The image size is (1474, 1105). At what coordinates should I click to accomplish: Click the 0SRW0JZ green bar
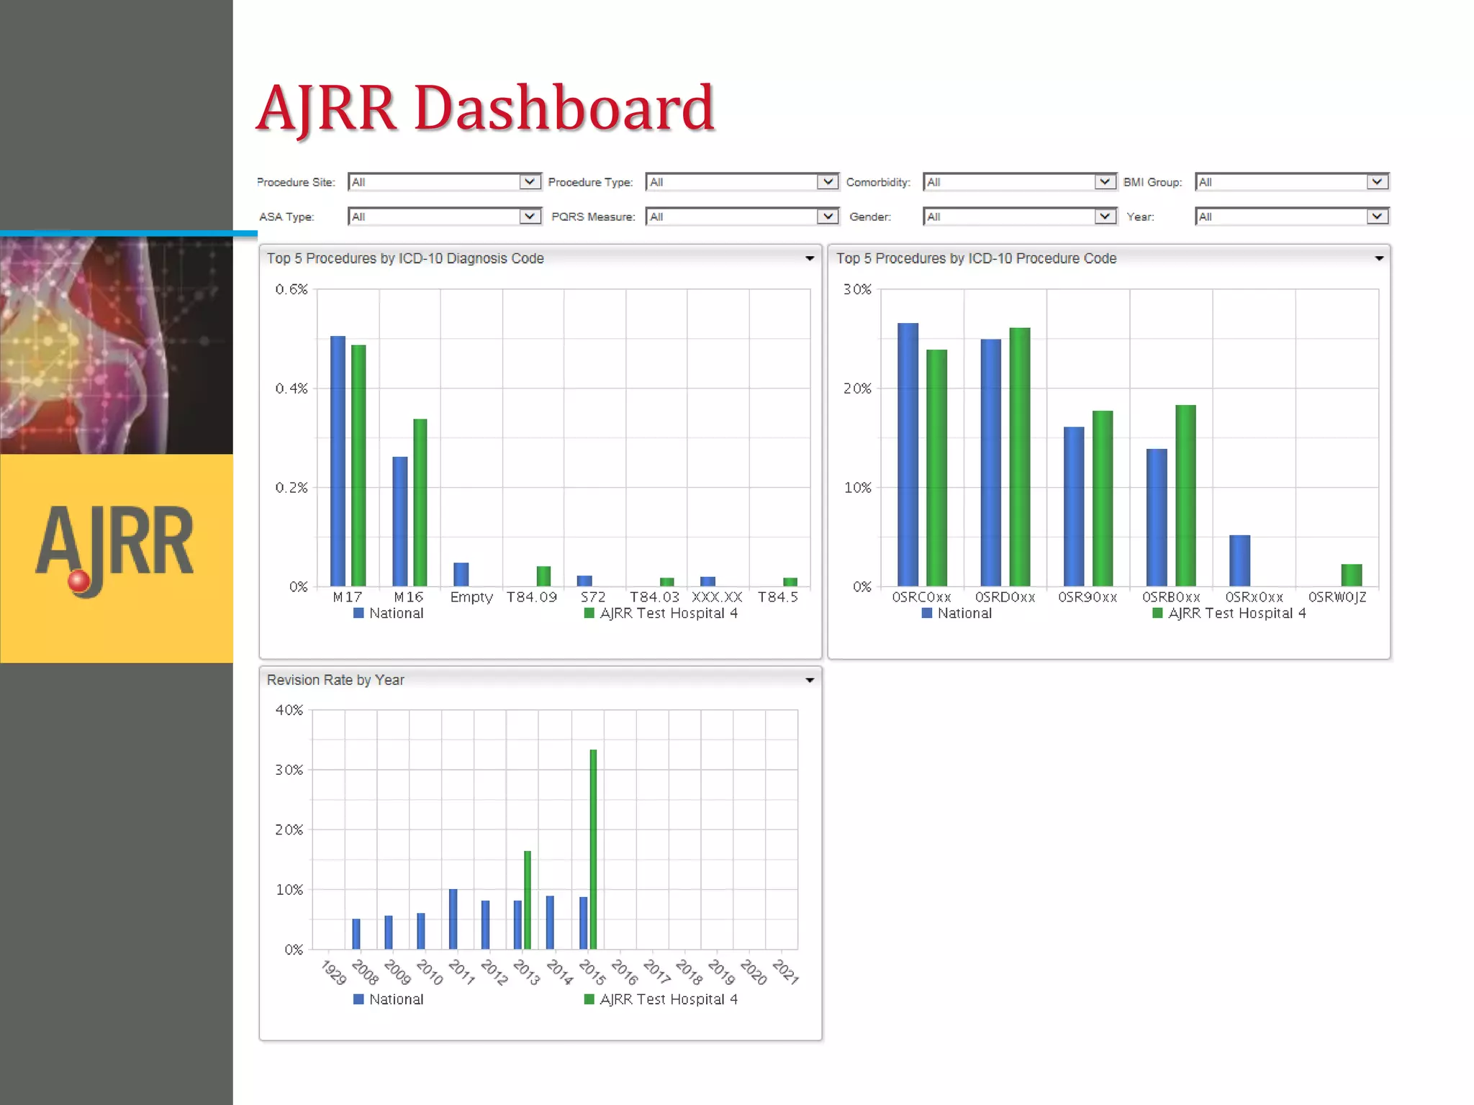coord(1352,576)
